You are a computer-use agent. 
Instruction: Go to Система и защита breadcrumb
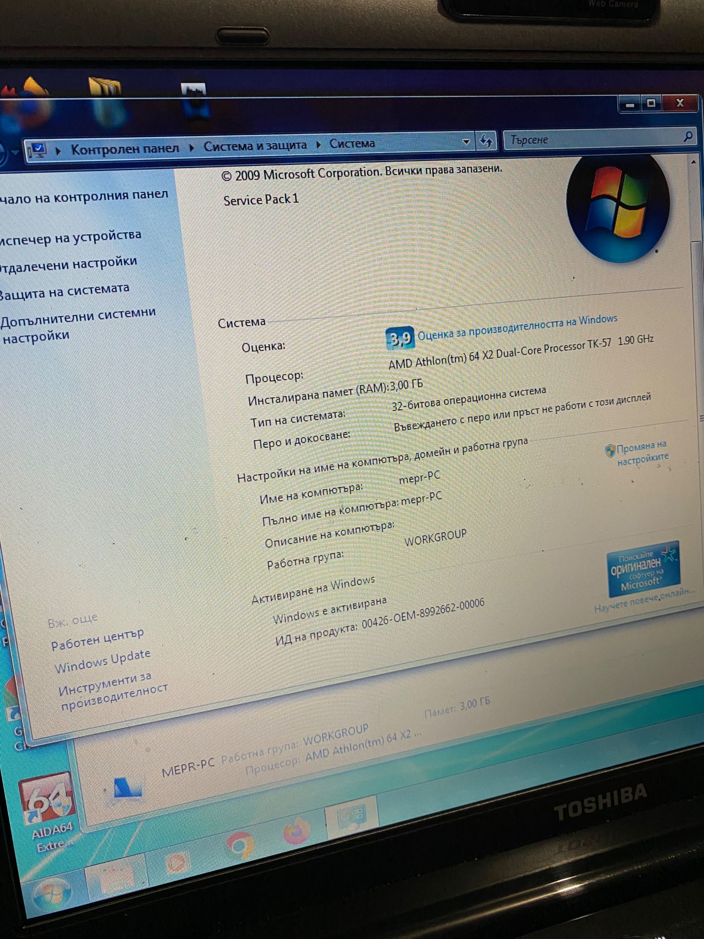tap(255, 146)
